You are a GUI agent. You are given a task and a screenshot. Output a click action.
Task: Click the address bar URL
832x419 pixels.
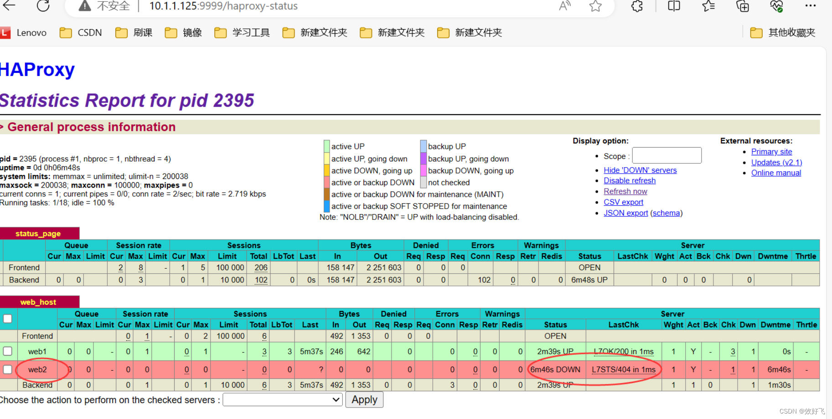(x=223, y=6)
